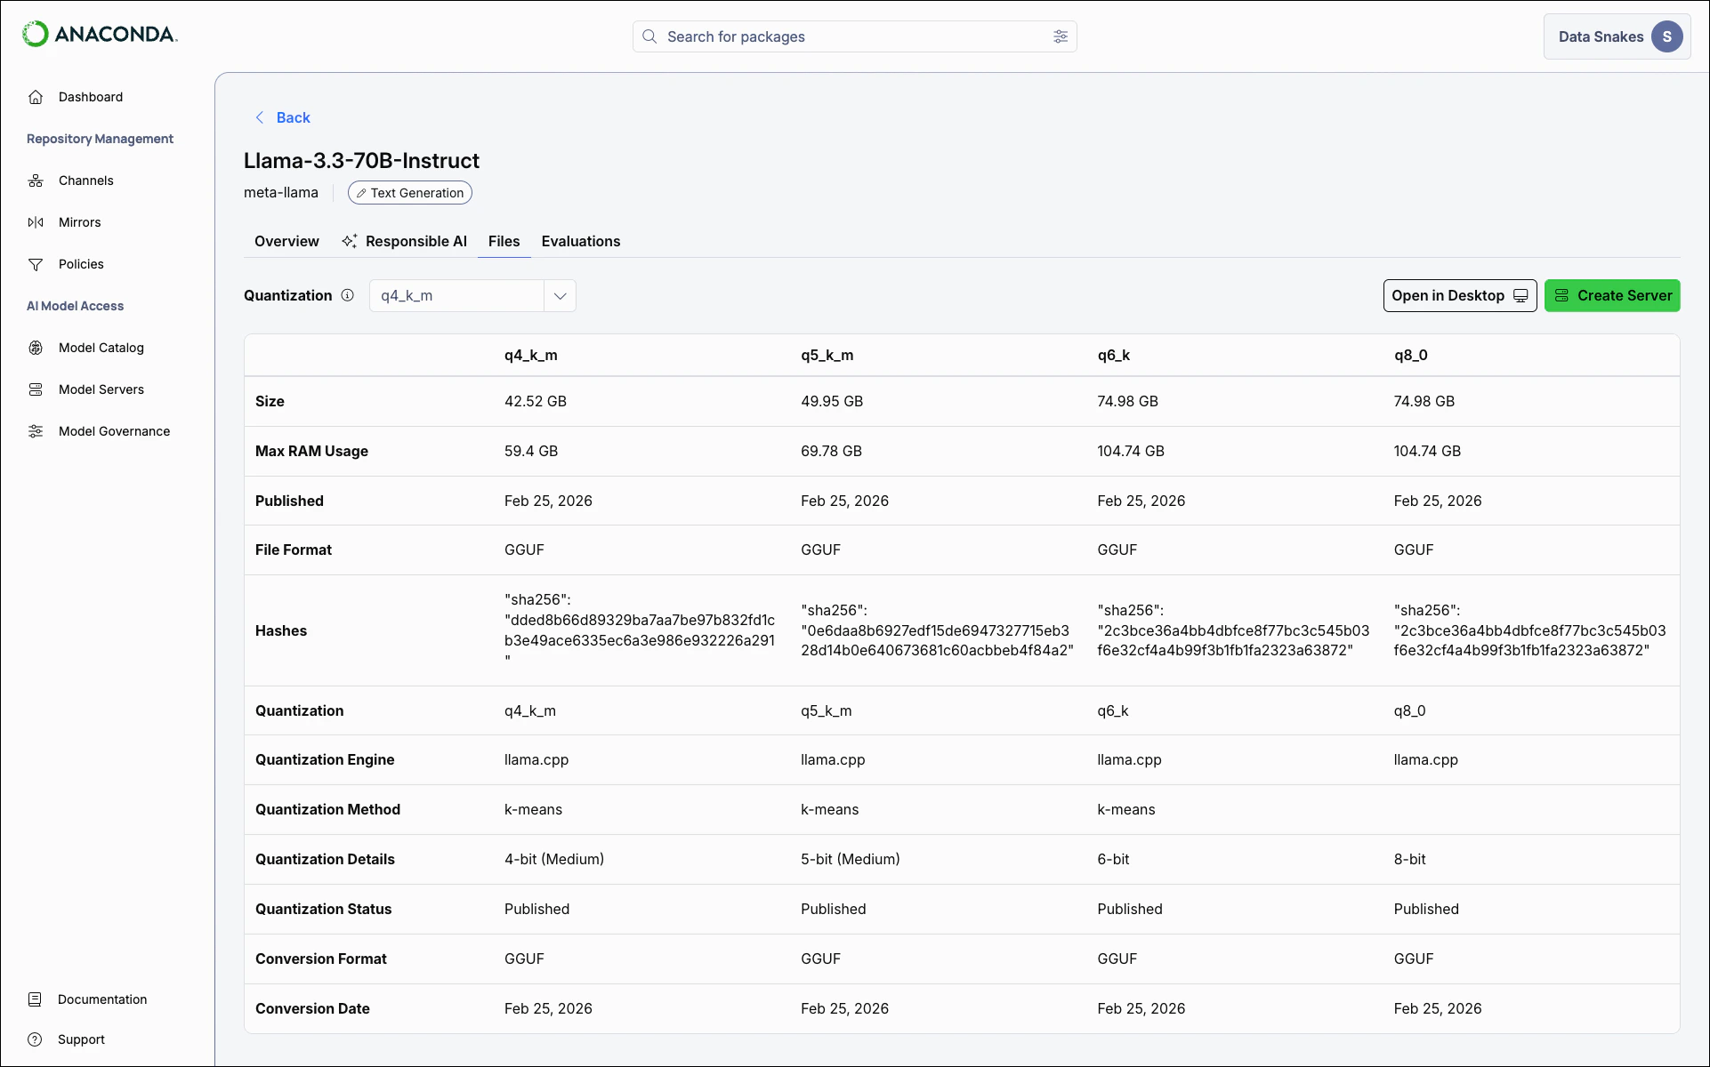The width and height of the screenshot is (1710, 1067).
Task: Click the Policies funnel icon
Action: (x=36, y=264)
